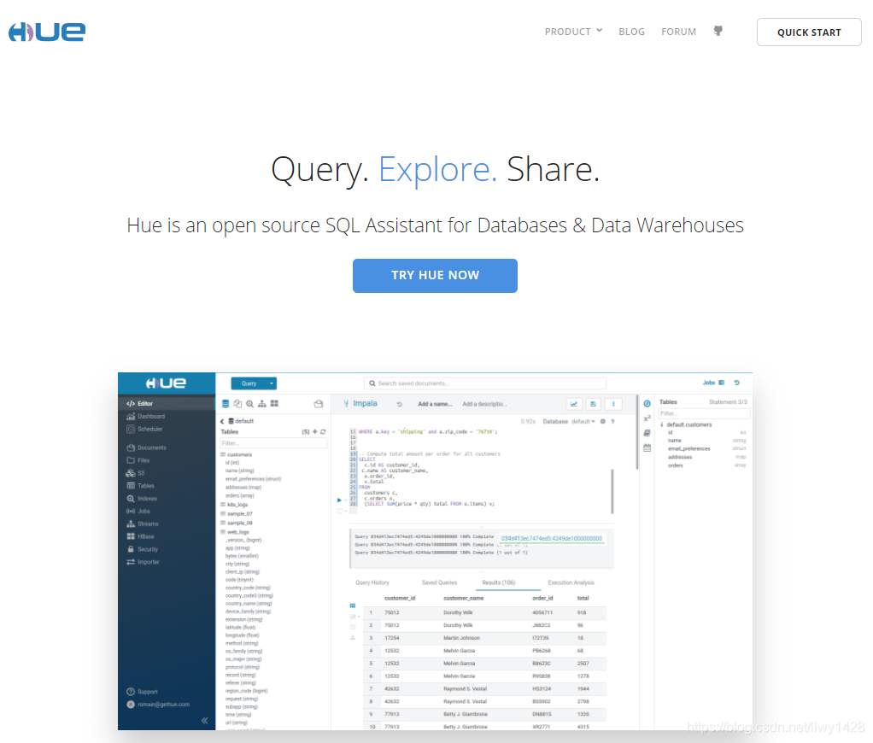This screenshot has width=873, height=743.
Task: Click the query ID link 034d413ec7474ed5
Action: tap(551, 539)
